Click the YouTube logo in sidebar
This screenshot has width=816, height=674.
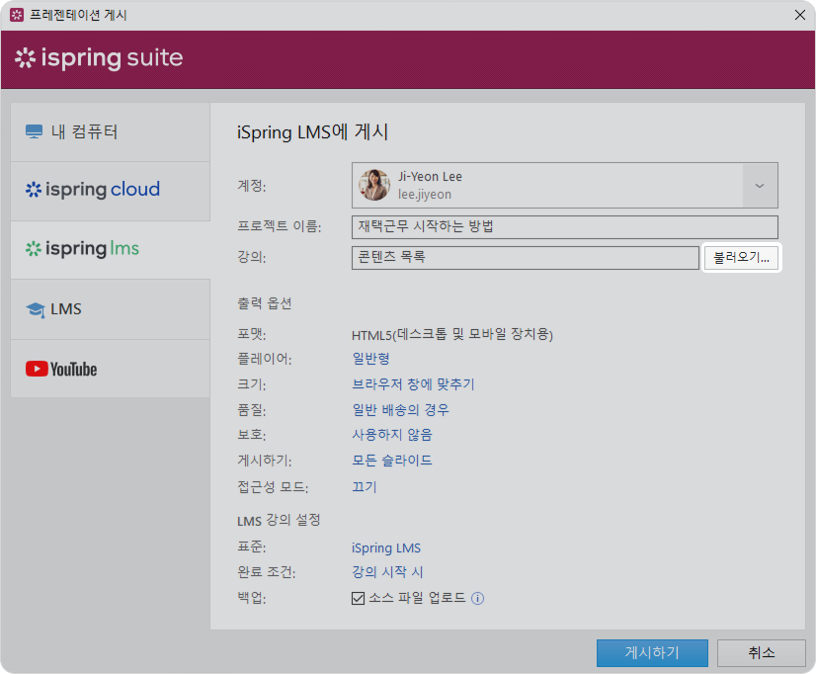(x=61, y=369)
